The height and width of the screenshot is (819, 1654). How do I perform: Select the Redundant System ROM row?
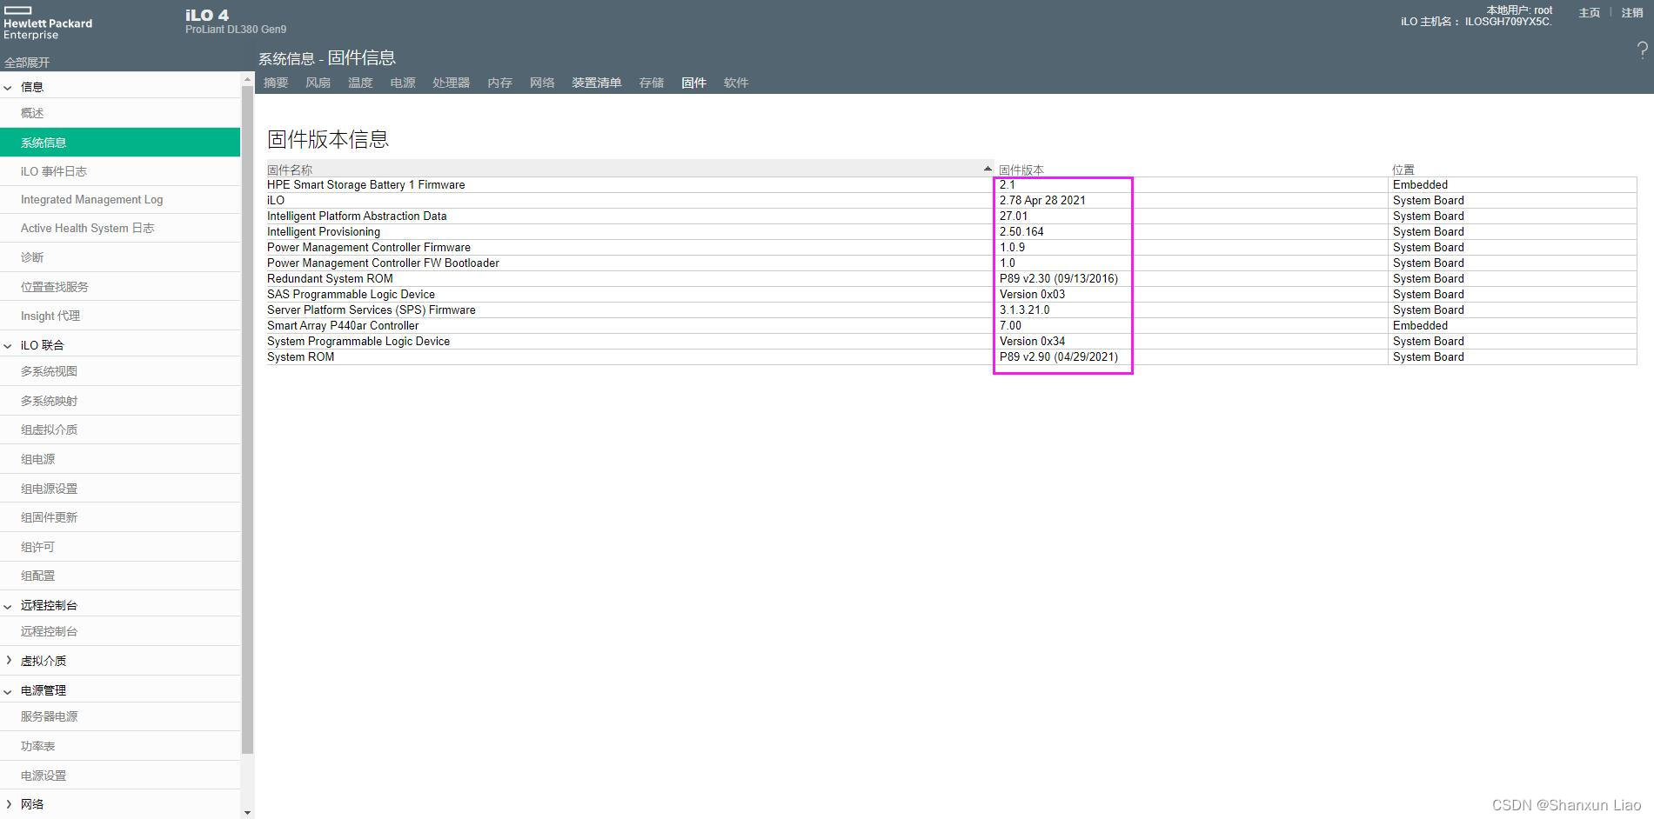pyautogui.click(x=952, y=279)
